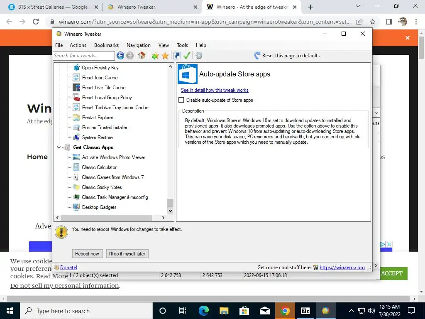The width and height of the screenshot is (425, 319).
Task: Click the green checkmark toolbar icon
Action: click(187, 56)
